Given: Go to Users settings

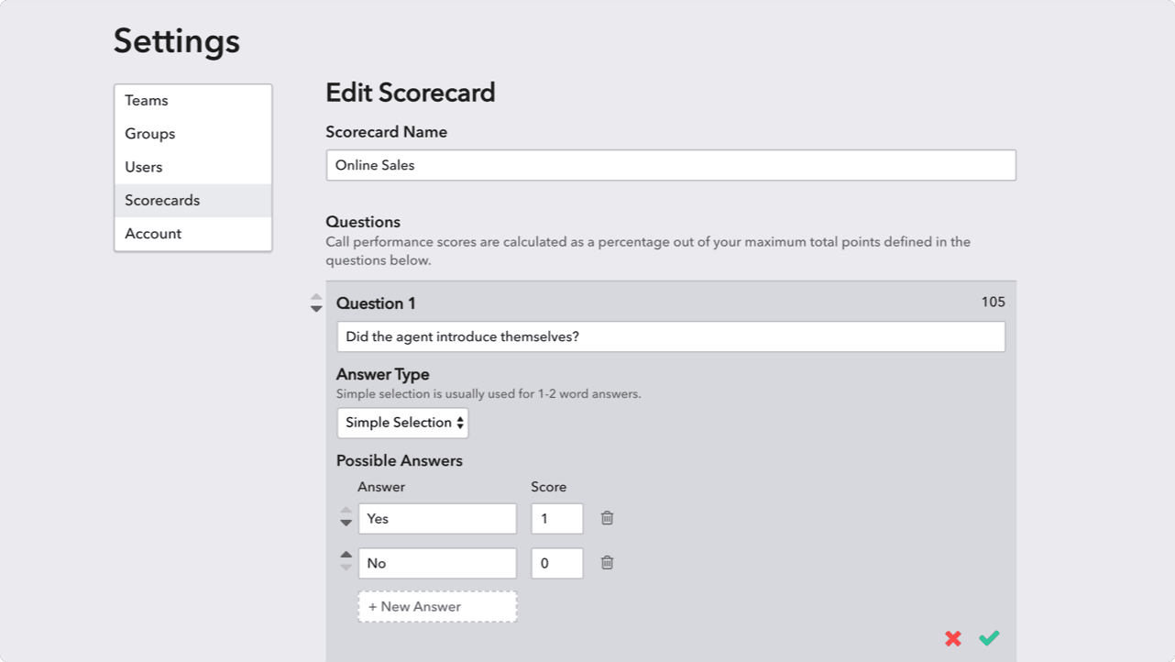Looking at the screenshot, I should pyautogui.click(x=192, y=167).
